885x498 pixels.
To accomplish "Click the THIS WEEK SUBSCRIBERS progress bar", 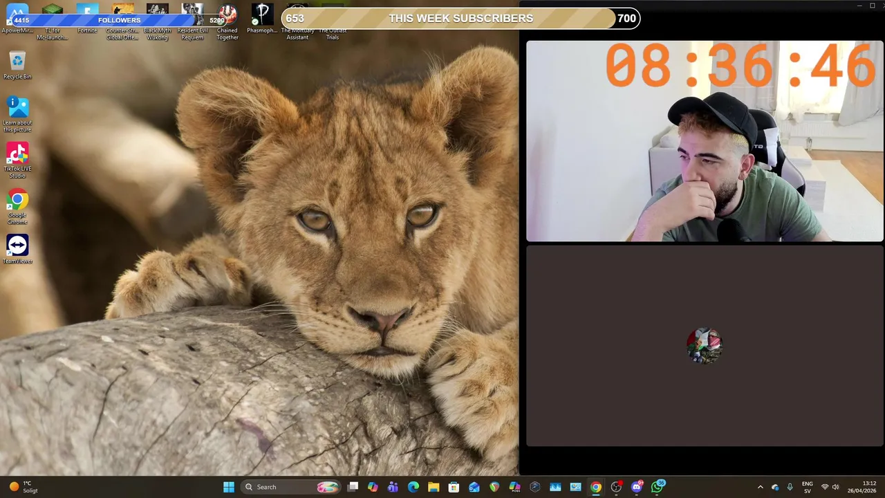I will click(460, 19).
